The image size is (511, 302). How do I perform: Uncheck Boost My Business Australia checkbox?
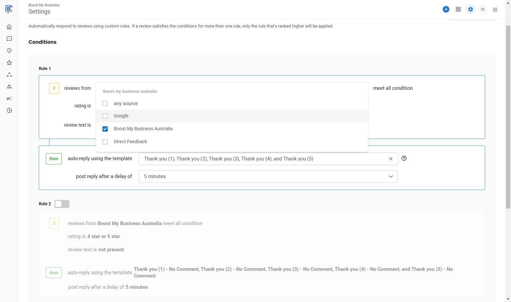[105, 129]
